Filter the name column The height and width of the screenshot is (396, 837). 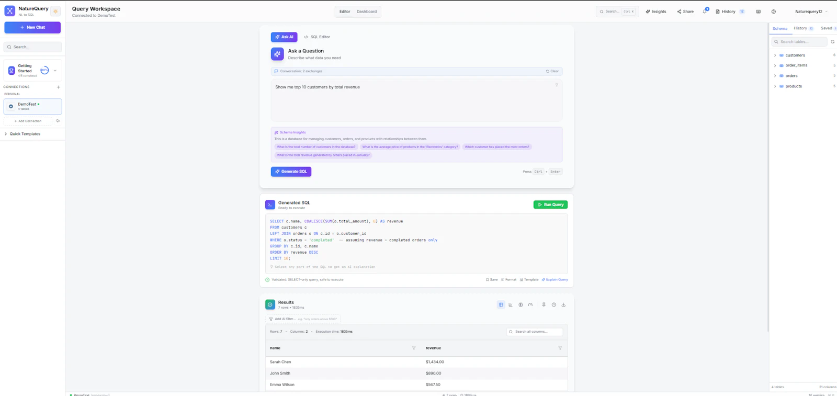pyautogui.click(x=414, y=348)
